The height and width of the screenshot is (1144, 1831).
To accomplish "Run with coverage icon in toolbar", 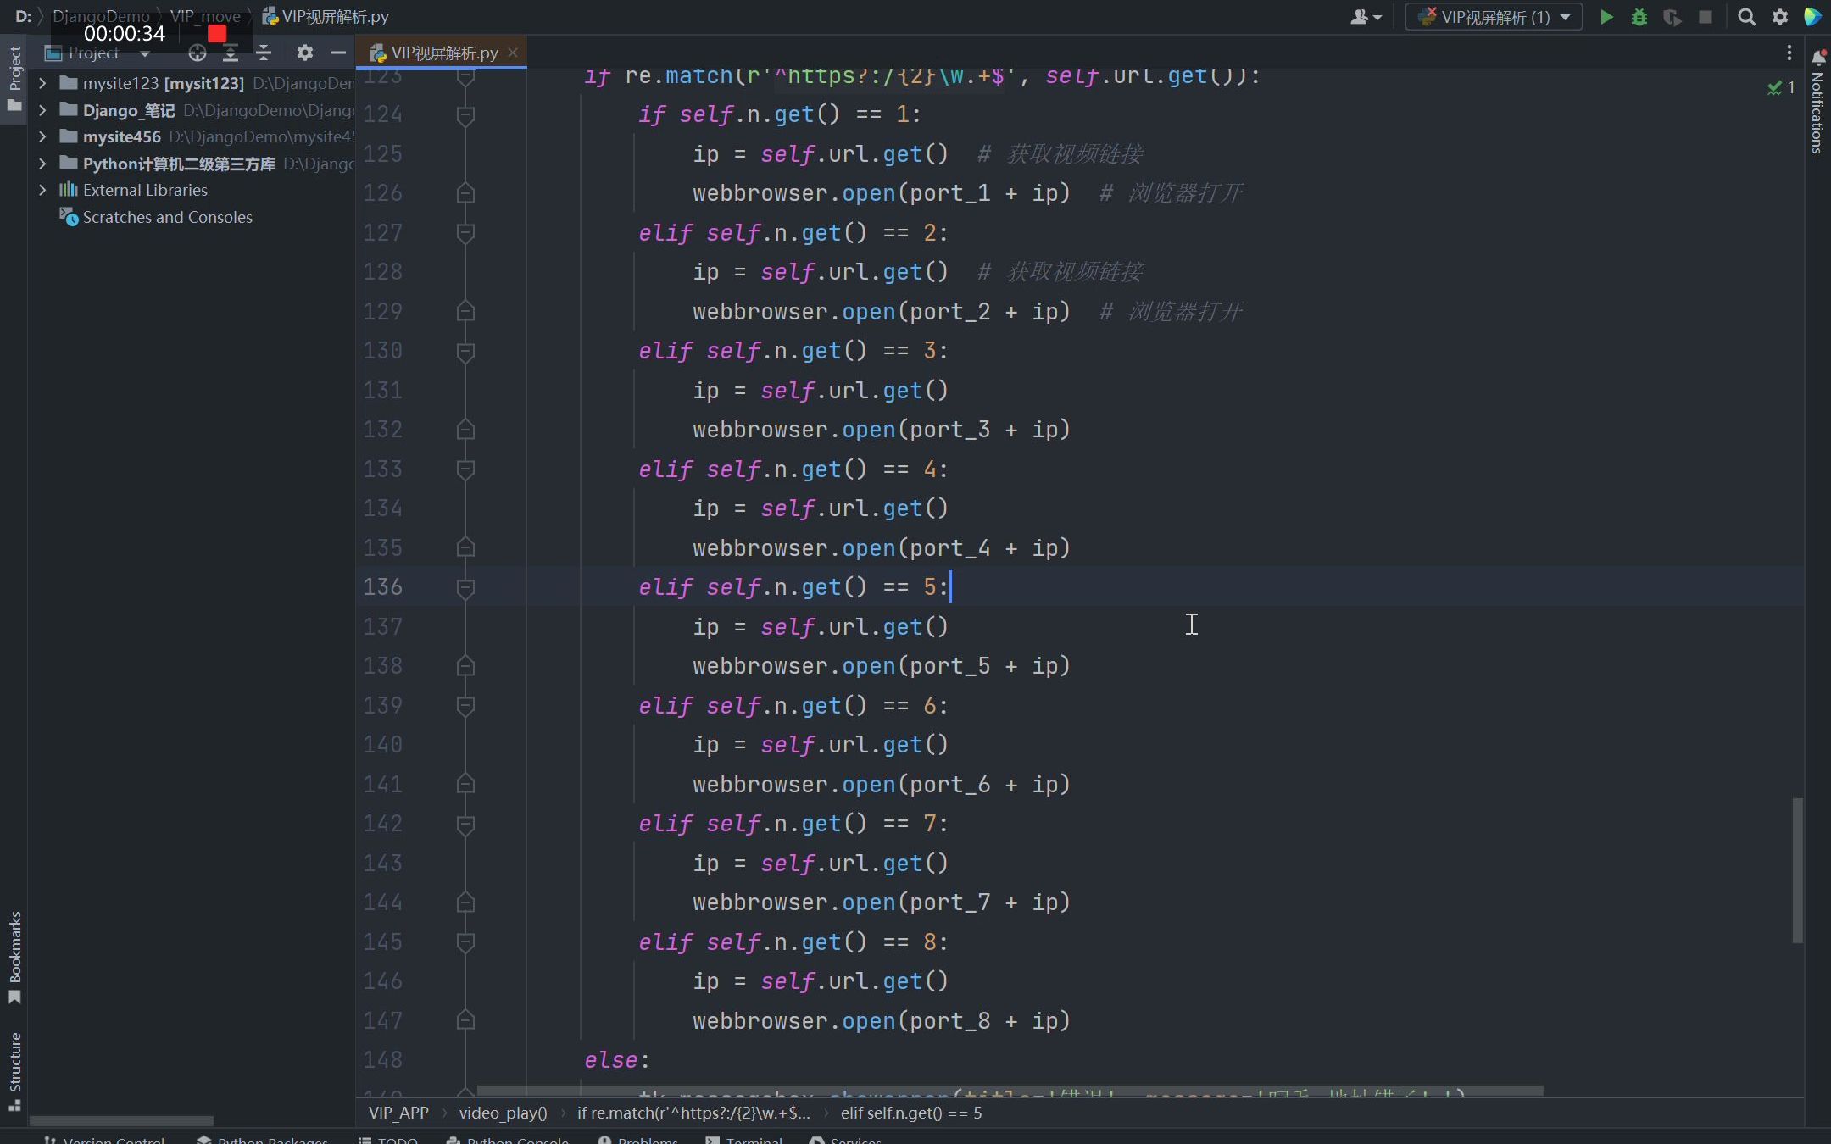I will pos(1672,17).
